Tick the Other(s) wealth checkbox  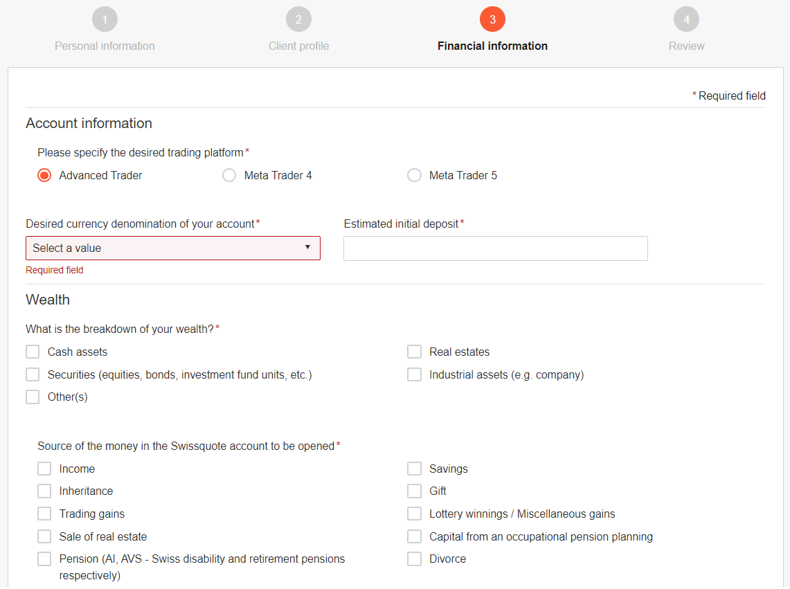coord(33,397)
